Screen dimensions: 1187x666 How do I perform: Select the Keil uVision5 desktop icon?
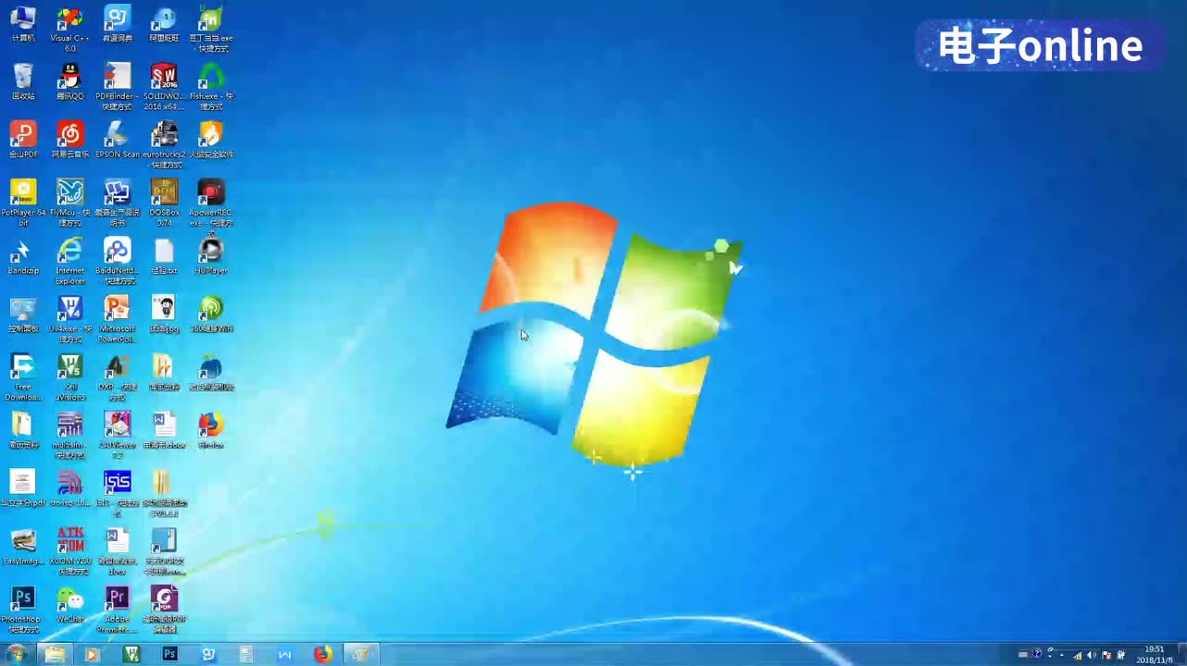[69, 377]
